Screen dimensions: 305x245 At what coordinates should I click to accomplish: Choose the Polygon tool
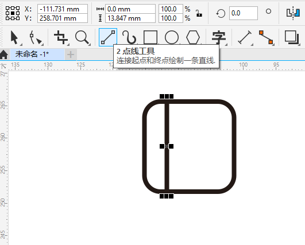(193, 37)
